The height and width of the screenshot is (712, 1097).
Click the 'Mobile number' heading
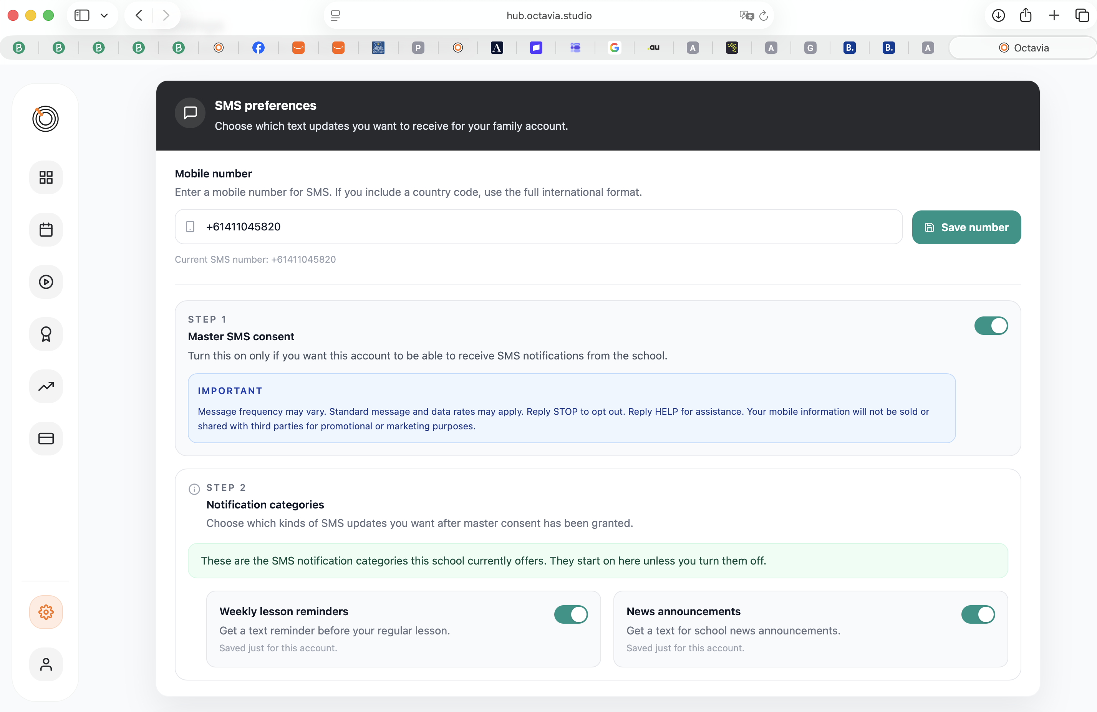(x=213, y=174)
